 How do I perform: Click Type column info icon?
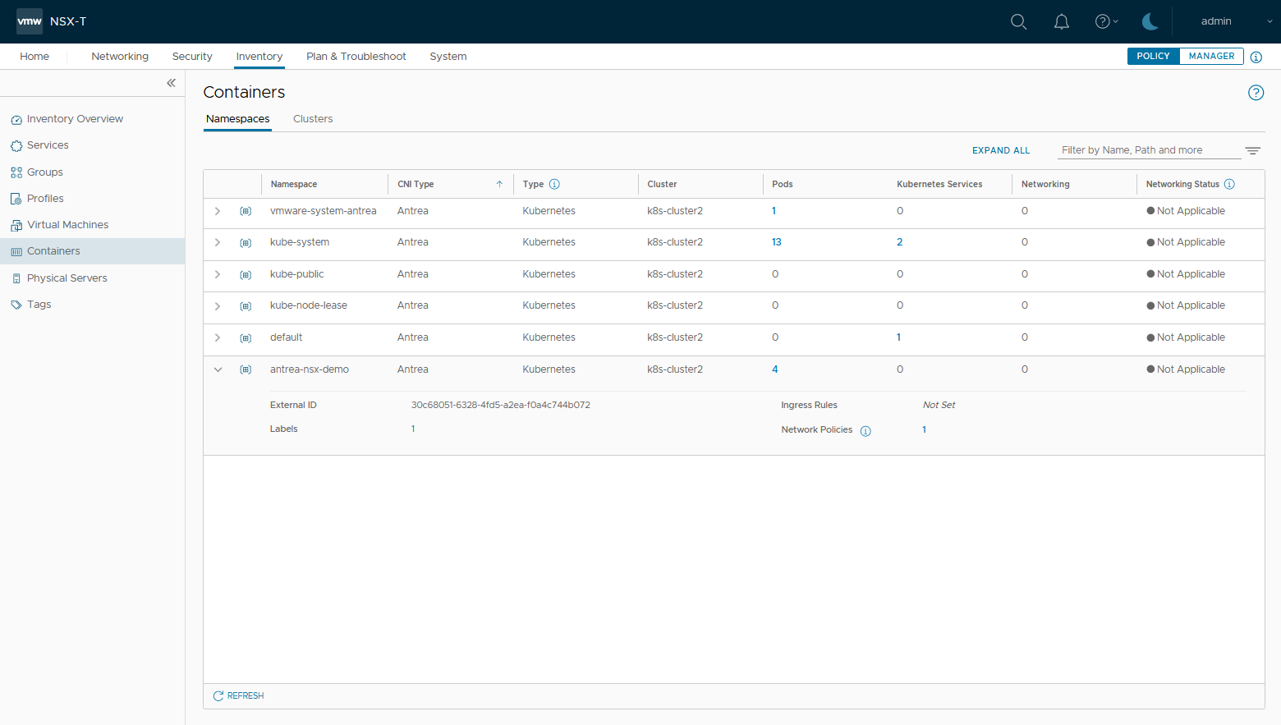[x=554, y=184]
